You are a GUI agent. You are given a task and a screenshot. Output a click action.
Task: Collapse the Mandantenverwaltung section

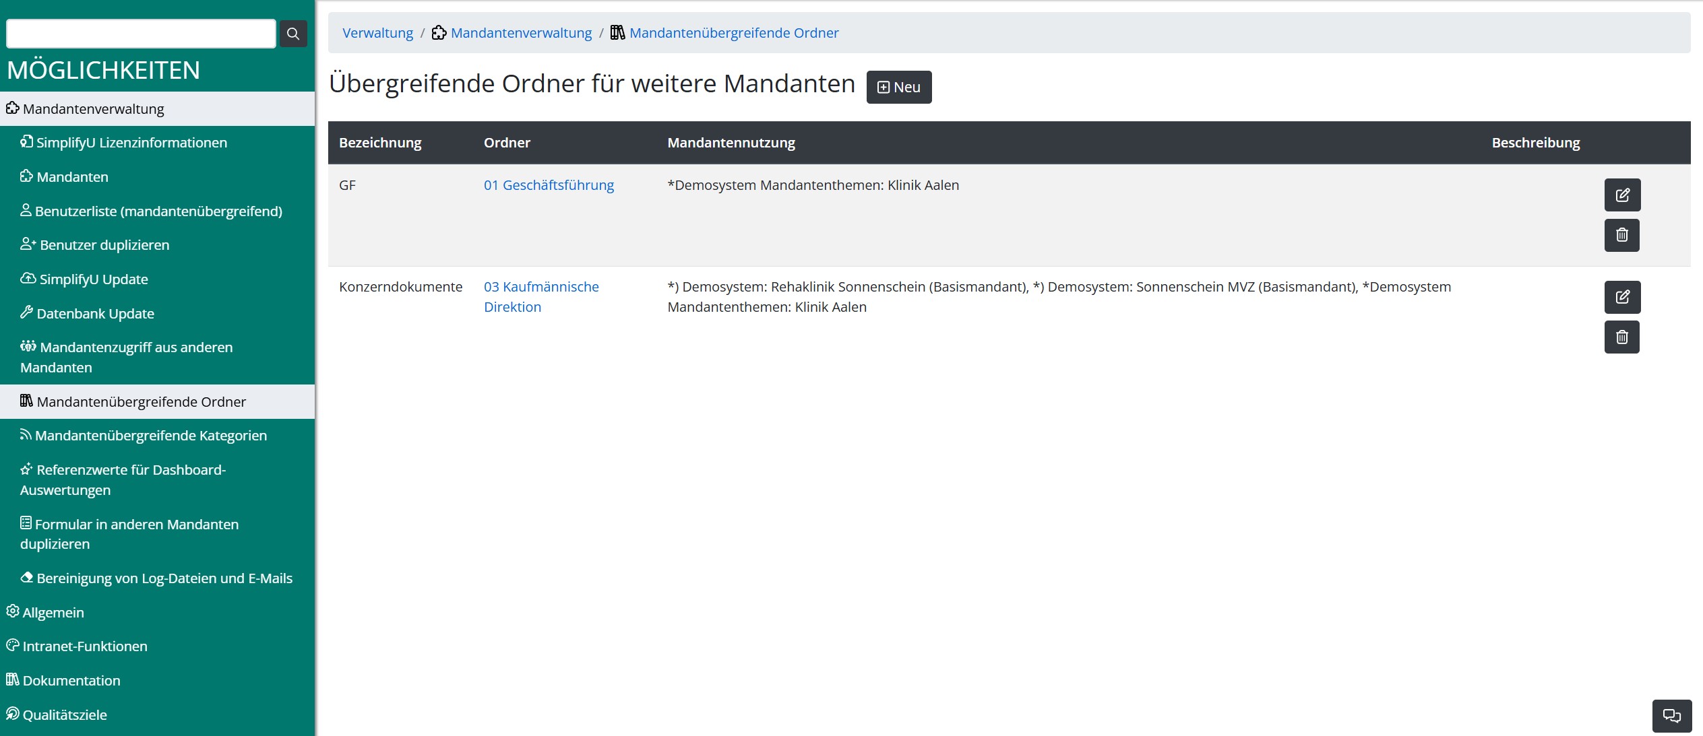[x=93, y=109]
